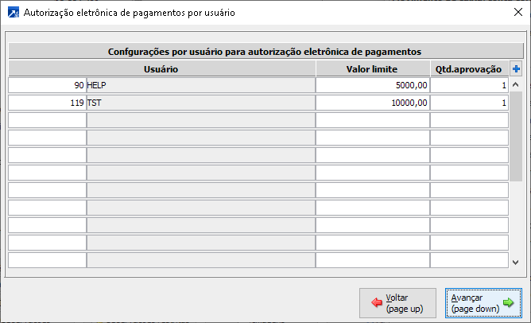Image resolution: width=531 pixels, height=323 pixels.
Task: Click Qtd.aprovação field in the HELP row
Action: (x=470, y=85)
